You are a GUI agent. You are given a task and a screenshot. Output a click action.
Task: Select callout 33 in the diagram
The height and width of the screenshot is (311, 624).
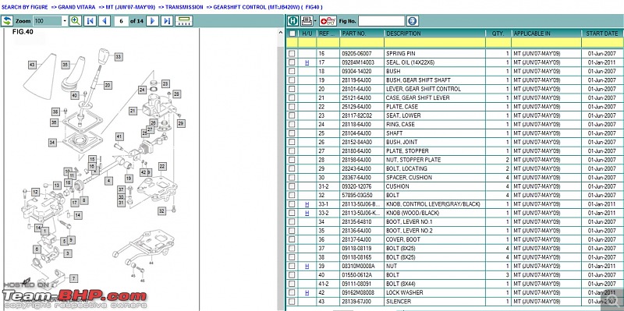(119, 57)
